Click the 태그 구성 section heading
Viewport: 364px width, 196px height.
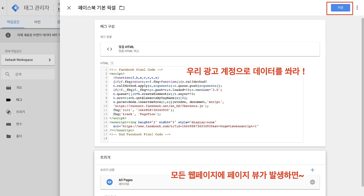tap(107, 26)
